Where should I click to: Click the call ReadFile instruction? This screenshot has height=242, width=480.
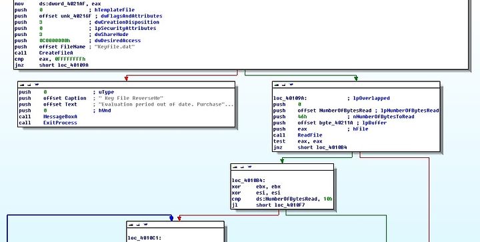(x=298, y=135)
